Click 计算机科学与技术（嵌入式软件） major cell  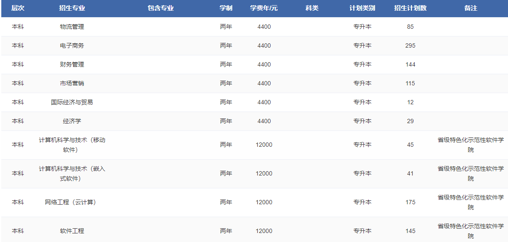[72, 173]
